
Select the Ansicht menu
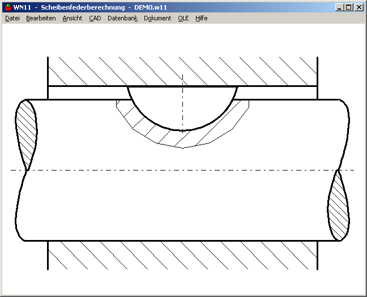coord(72,18)
